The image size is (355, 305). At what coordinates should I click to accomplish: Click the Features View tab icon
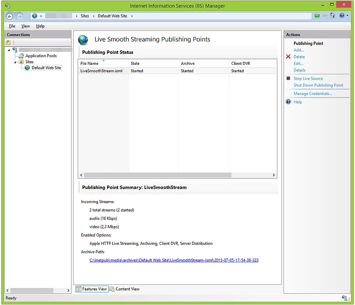[78, 289]
